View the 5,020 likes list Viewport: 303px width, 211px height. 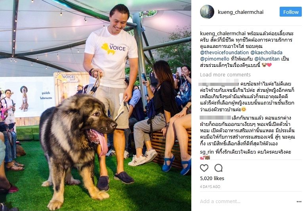point(212,179)
